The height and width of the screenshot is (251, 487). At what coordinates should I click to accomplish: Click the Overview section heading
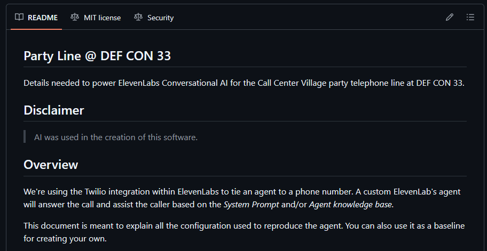point(51,165)
